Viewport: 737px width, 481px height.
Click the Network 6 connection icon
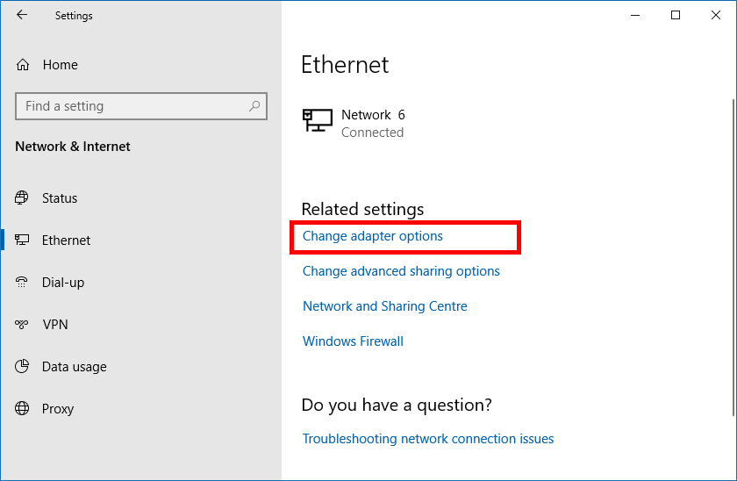(317, 121)
